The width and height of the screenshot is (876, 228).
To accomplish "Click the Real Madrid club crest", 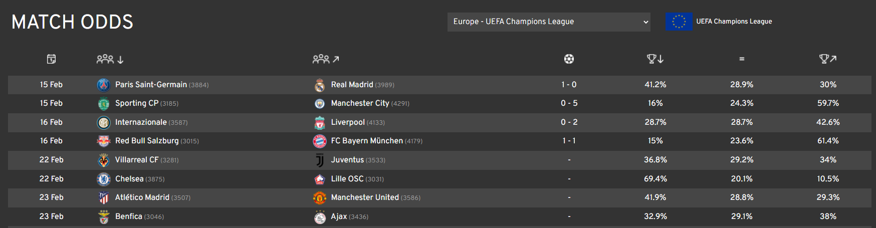I will 320,85.
